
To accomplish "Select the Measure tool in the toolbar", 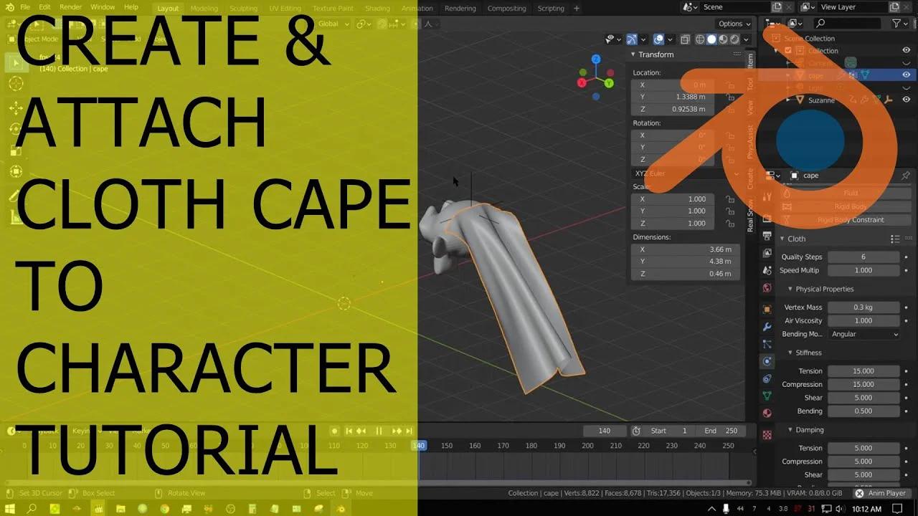I will coord(14,215).
